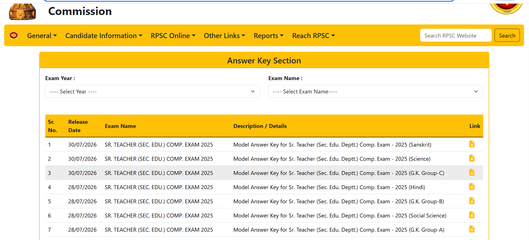Select the Social Science description text
Viewport: 529px width, 240px height.
pos(340,216)
